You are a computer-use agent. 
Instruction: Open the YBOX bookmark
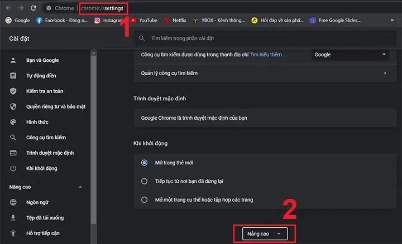(219, 21)
